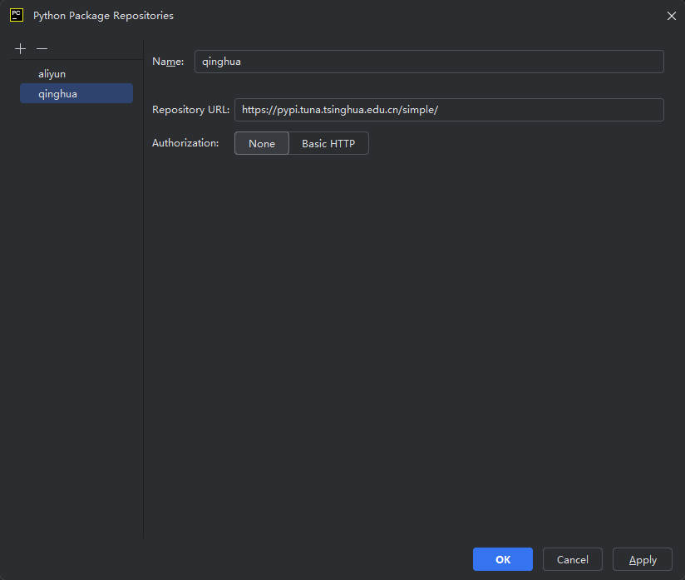Click the Name field containing qinghua
This screenshot has height=580, width=685.
pos(428,62)
